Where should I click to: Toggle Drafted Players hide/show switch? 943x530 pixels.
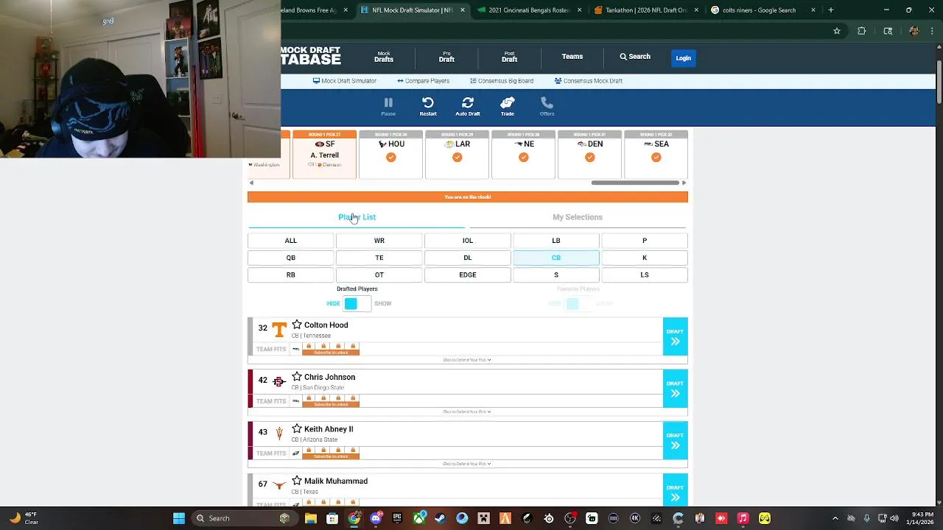tap(357, 303)
